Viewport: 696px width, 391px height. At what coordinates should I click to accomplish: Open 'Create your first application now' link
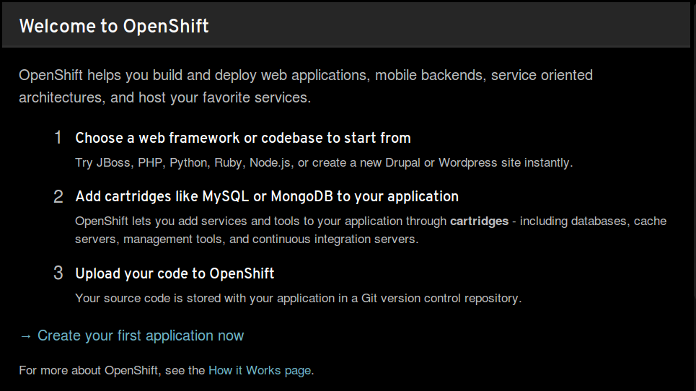point(140,335)
